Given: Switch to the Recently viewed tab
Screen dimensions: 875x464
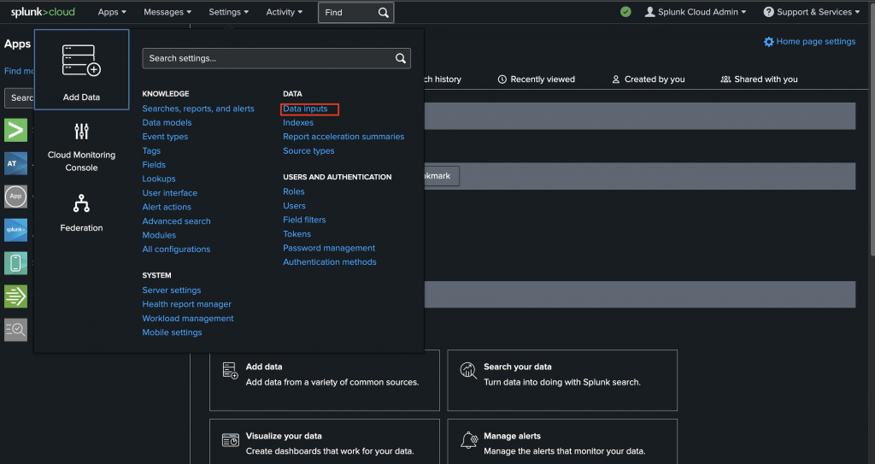Looking at the screenshot, I should pos(536,79).
